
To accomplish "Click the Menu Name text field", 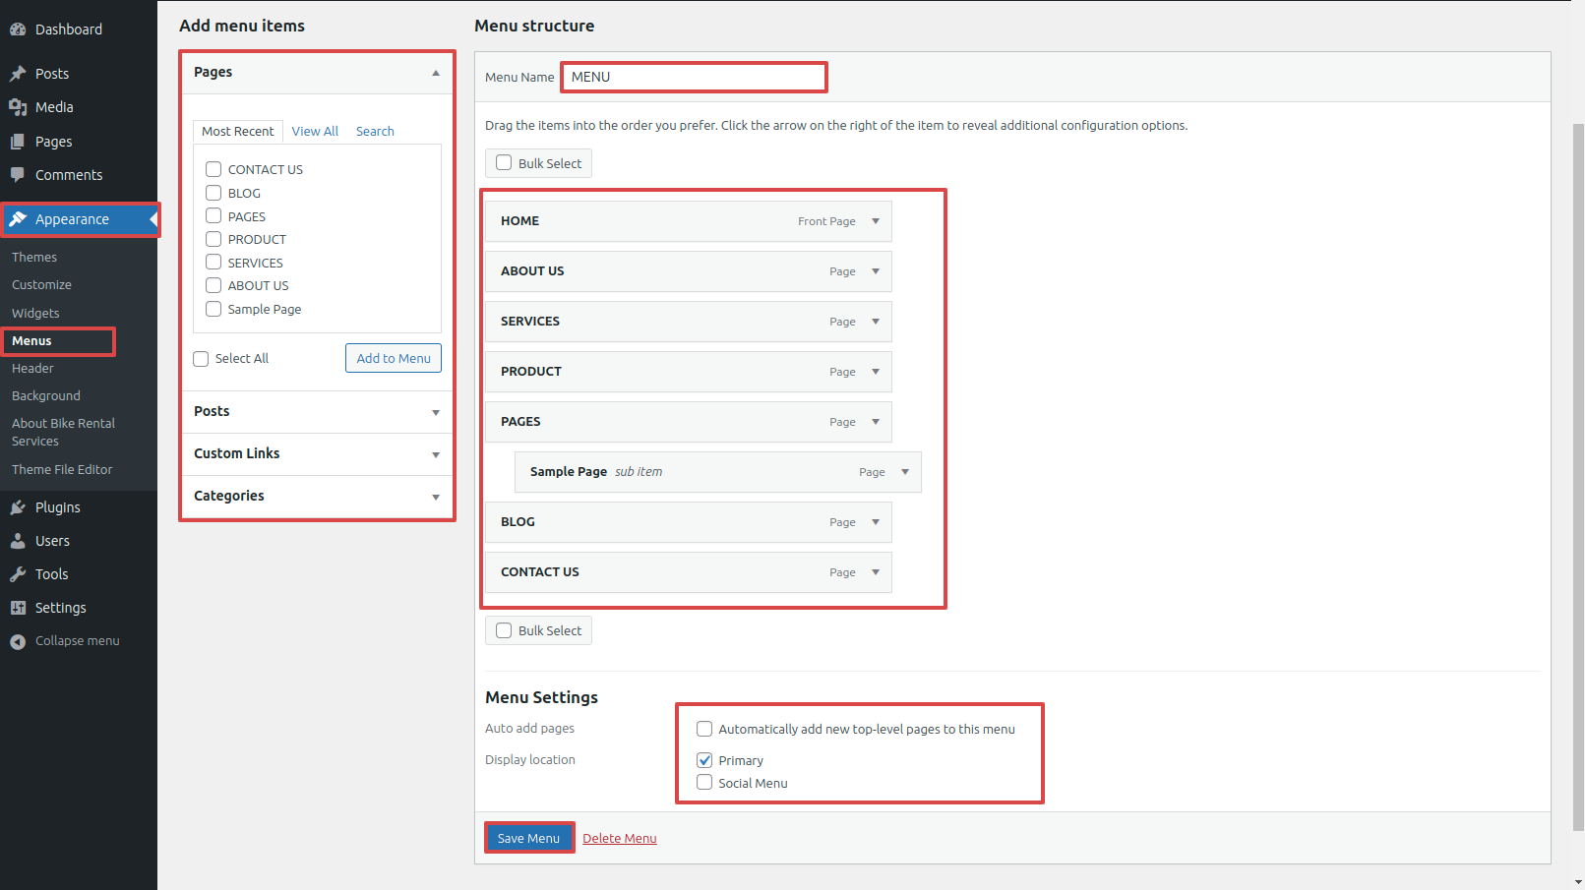I will click(x=694, y=77).
